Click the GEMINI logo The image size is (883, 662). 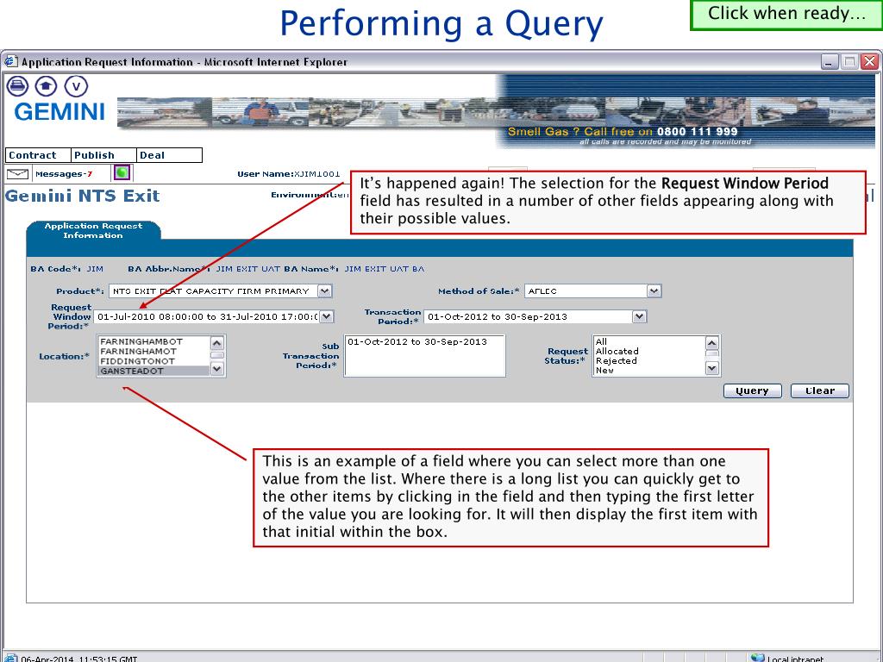point(59,112)
